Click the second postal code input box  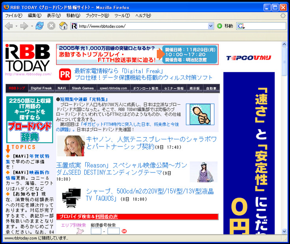(113, 231)
